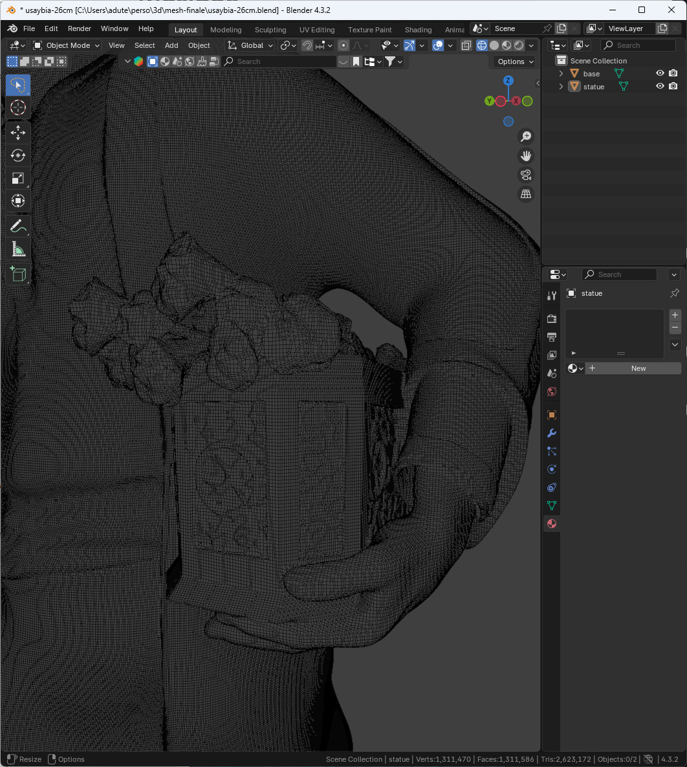
Task: Open the Output properties tab
Action: 552,337
